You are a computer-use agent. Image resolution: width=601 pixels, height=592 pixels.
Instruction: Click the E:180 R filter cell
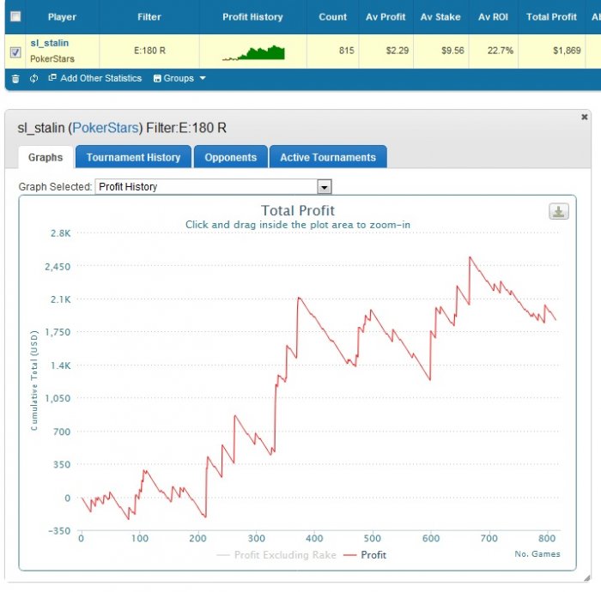(x=149, y=51)
